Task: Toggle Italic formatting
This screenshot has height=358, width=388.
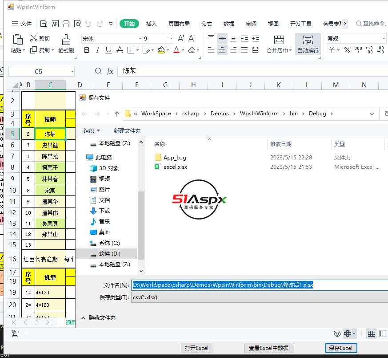Action: click(98, 50)
